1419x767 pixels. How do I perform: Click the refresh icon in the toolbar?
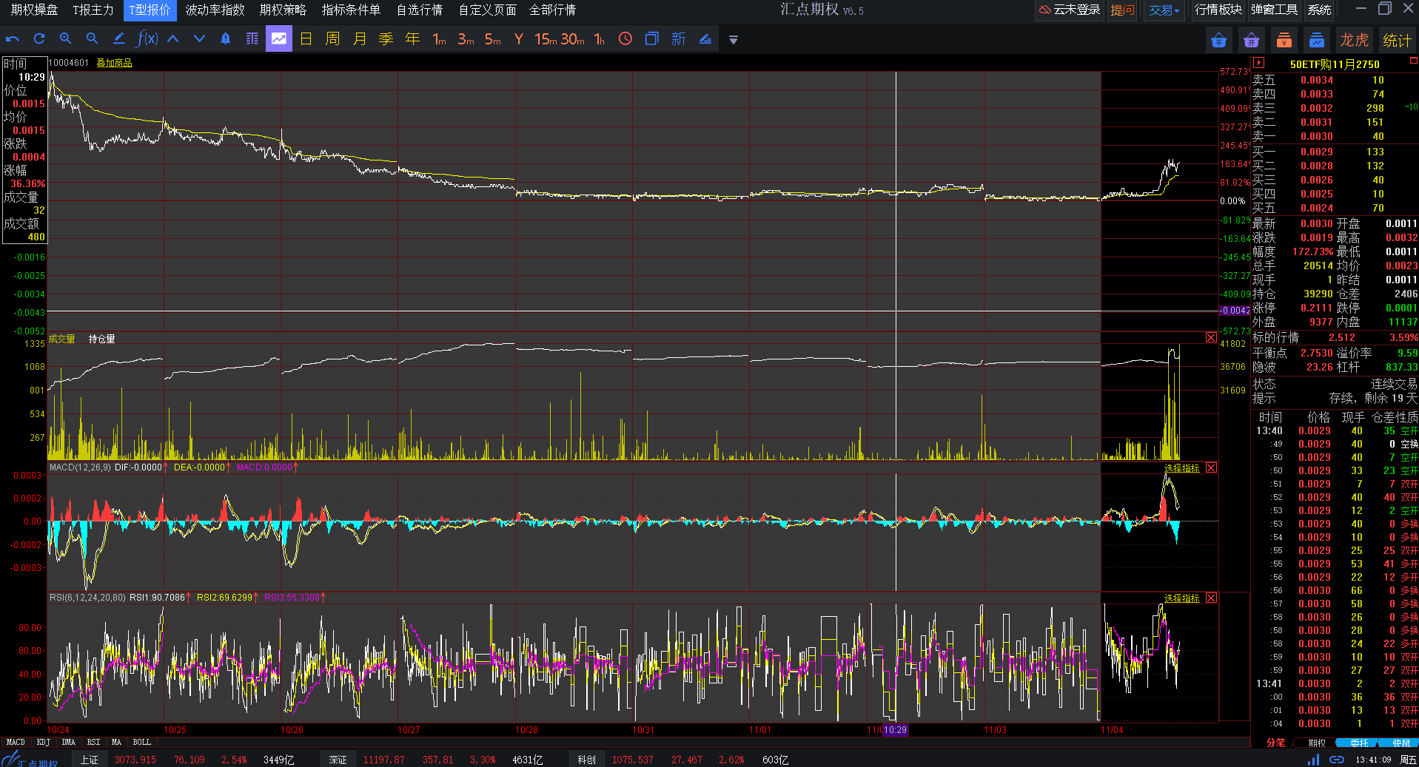[39, 39]
